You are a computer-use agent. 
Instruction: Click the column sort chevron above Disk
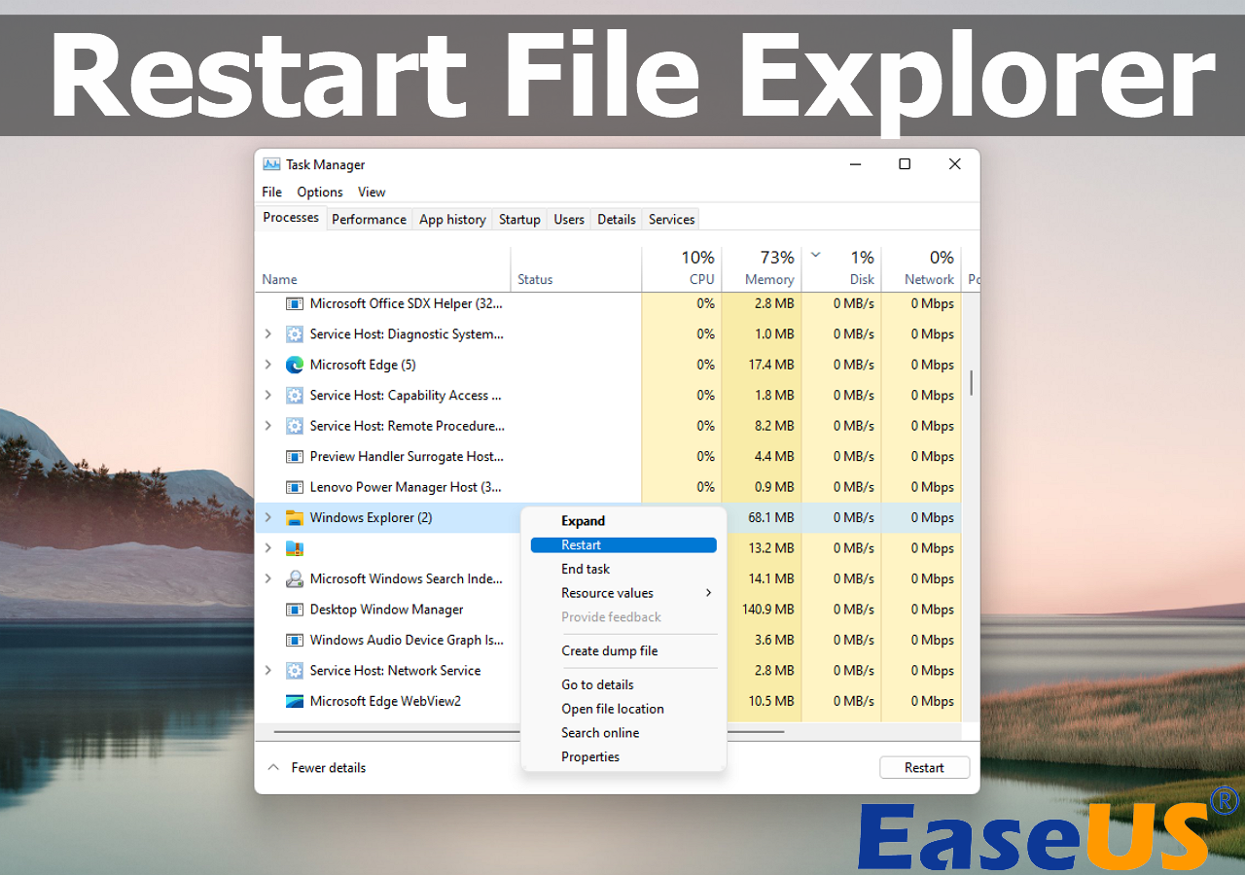coord(816,256)
